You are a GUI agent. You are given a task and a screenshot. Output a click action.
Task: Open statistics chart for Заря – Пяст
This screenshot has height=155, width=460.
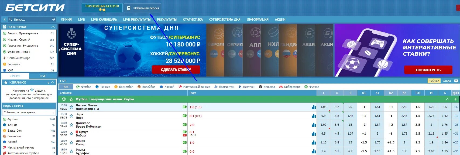click(x=314, y=116)
